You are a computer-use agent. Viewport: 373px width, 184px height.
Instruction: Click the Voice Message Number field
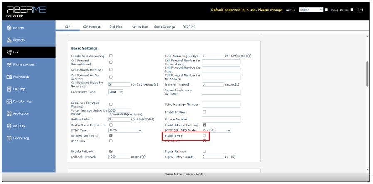221,105
